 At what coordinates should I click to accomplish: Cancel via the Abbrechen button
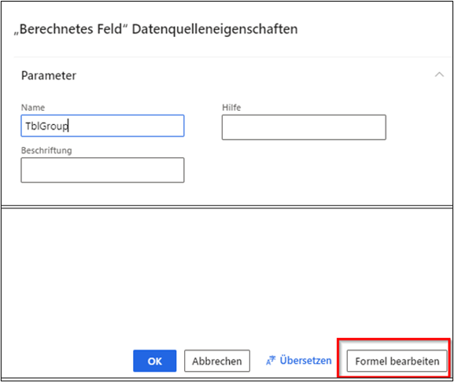coord(217,361)
